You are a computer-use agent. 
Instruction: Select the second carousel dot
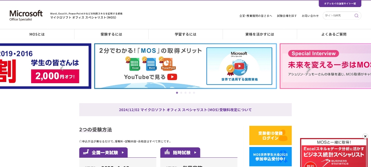coord(181,93)
